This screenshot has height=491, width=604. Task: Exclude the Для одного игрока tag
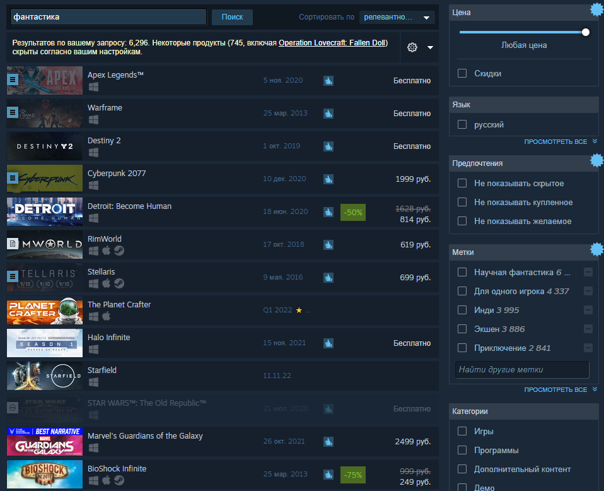pos(588,291)
